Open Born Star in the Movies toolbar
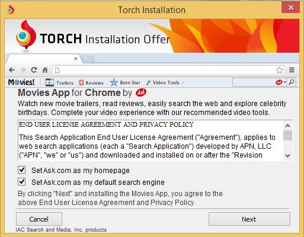Image resolution: width=304 pixels, height=237 pixels. click(x=125, y=82)
